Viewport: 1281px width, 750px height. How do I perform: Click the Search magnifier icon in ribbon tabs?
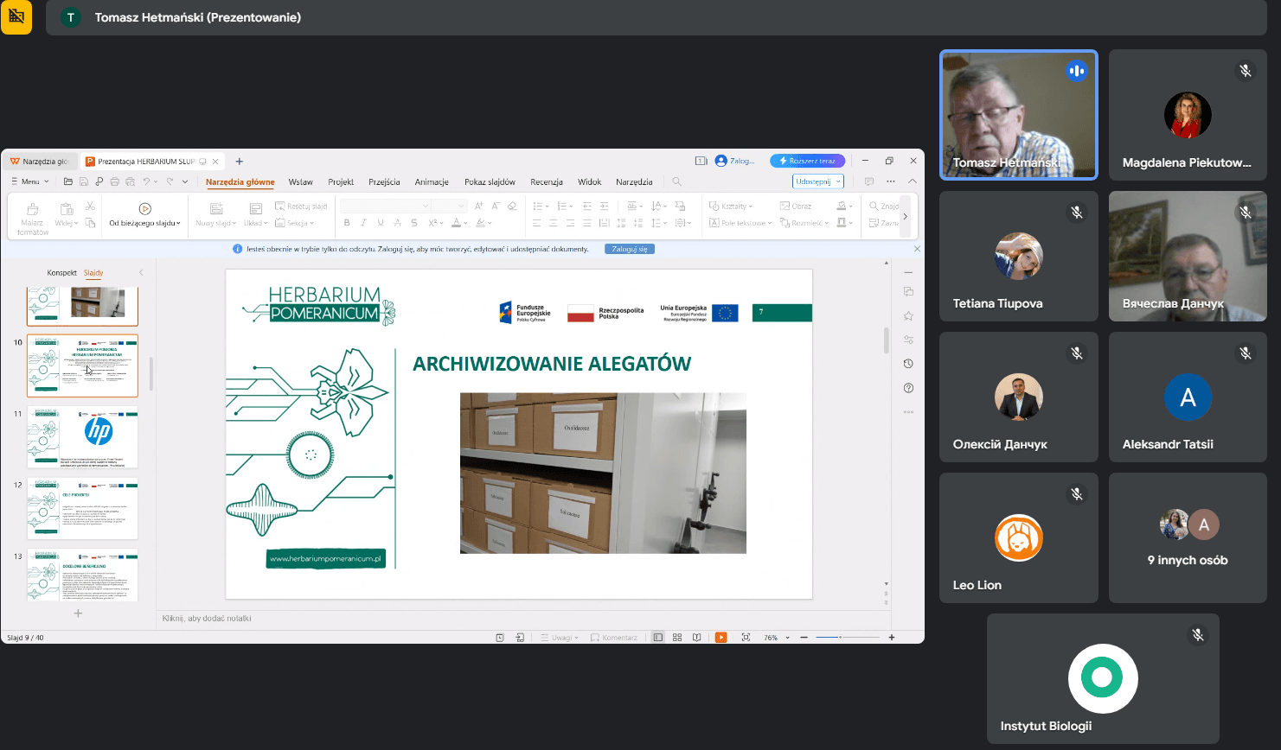[677, 181]
